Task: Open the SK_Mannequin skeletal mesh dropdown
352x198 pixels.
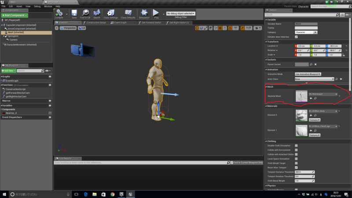Action: tap(323, 94)
